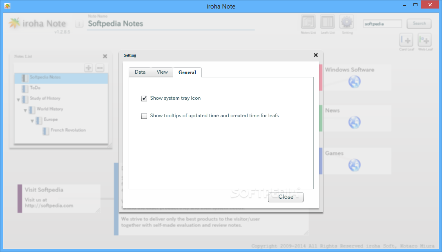The height and width of the screenshot is (252, 442).
Task: Add a new Web Leaf
Action: tap(424, 40)
